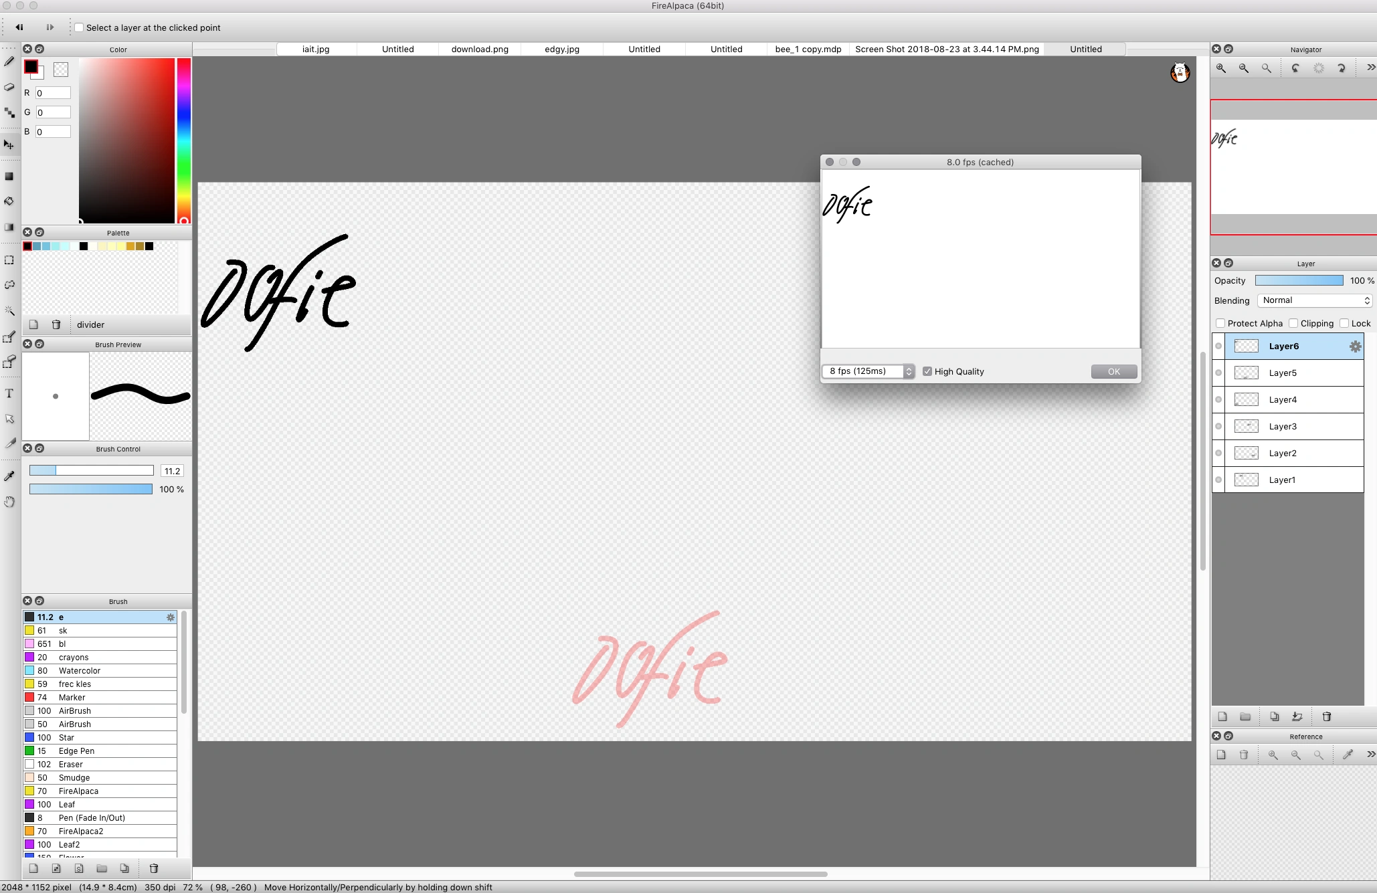
Task: Enable Select a layer at clicked point
Action: pyautogui.click(x=79, y=27)
